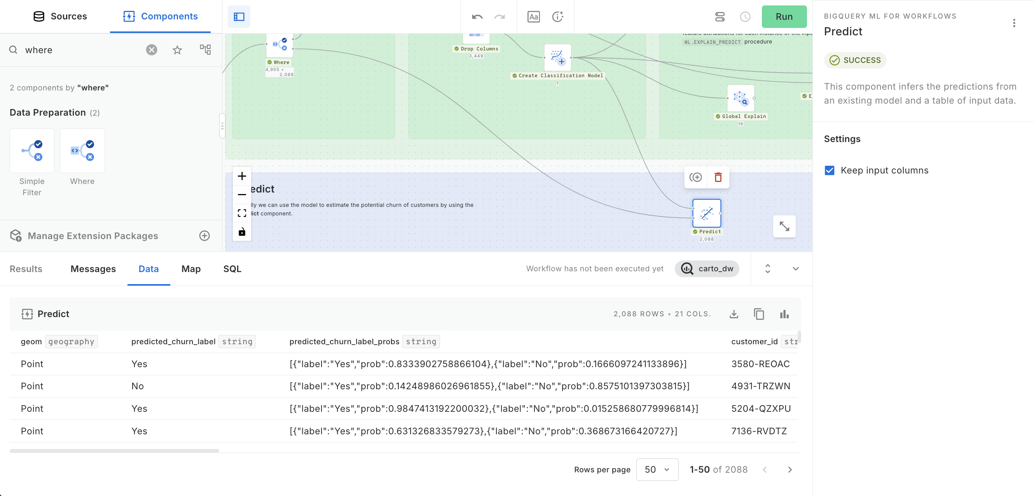
Task: Download the Predict table data
Action: pyautogui.click(x=734, y=314)
